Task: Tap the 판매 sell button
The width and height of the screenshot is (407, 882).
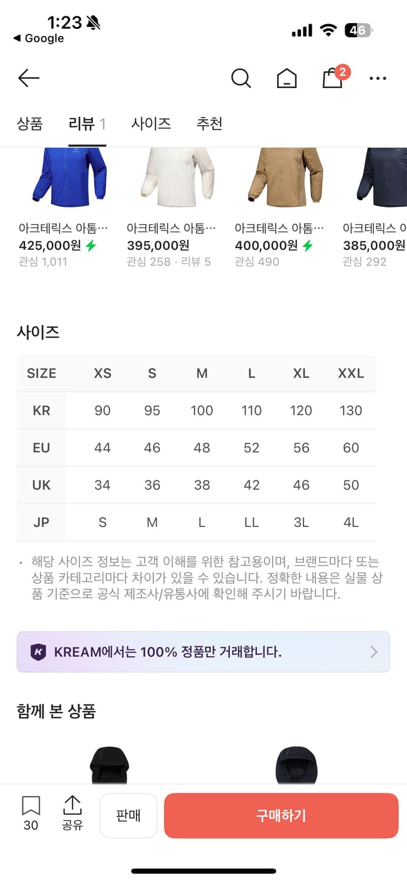Action: 129,815
